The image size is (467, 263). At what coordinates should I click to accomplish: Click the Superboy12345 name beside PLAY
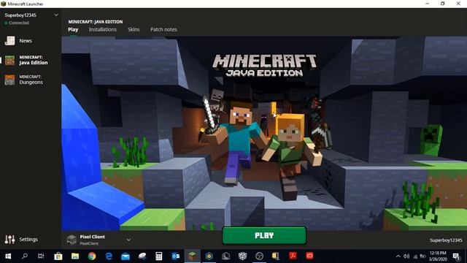point(446,240)
